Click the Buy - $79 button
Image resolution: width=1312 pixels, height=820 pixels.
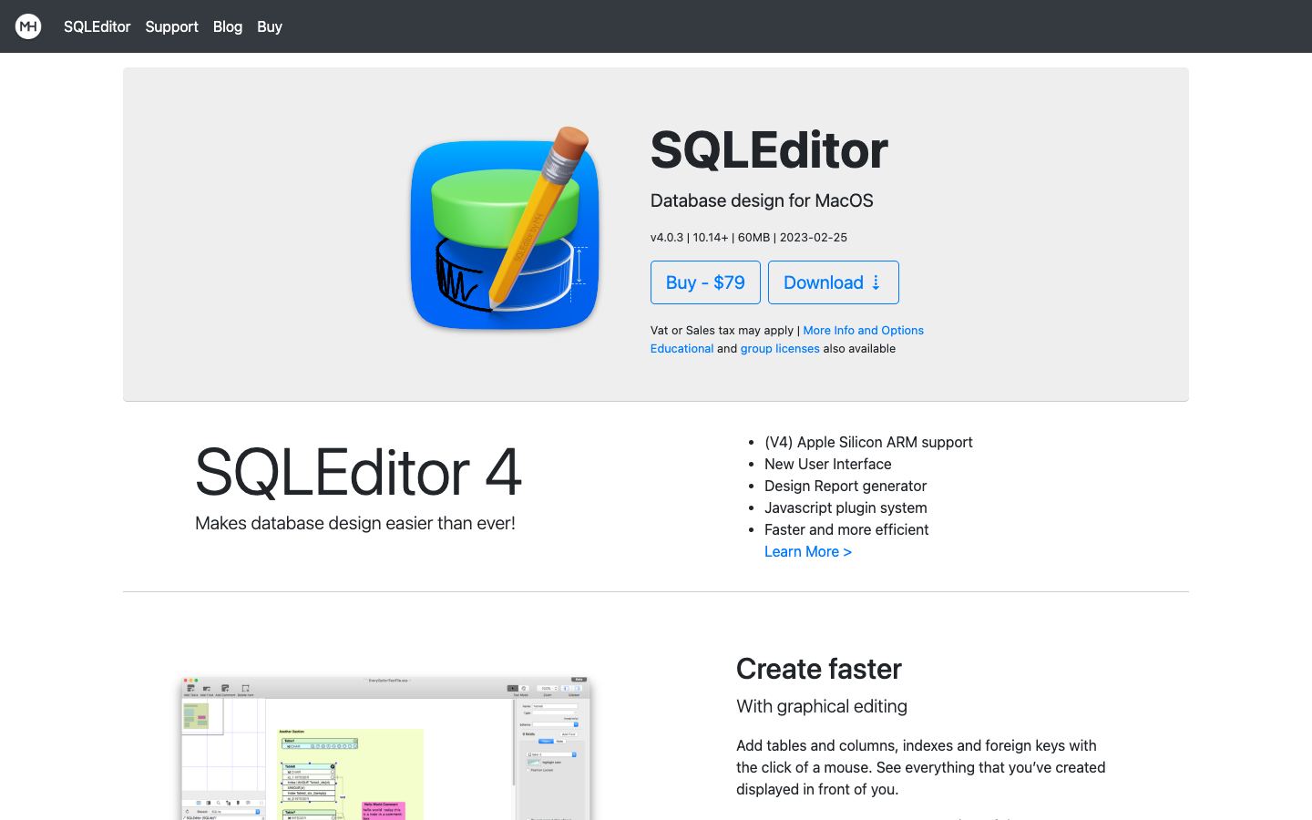(705, 282)
